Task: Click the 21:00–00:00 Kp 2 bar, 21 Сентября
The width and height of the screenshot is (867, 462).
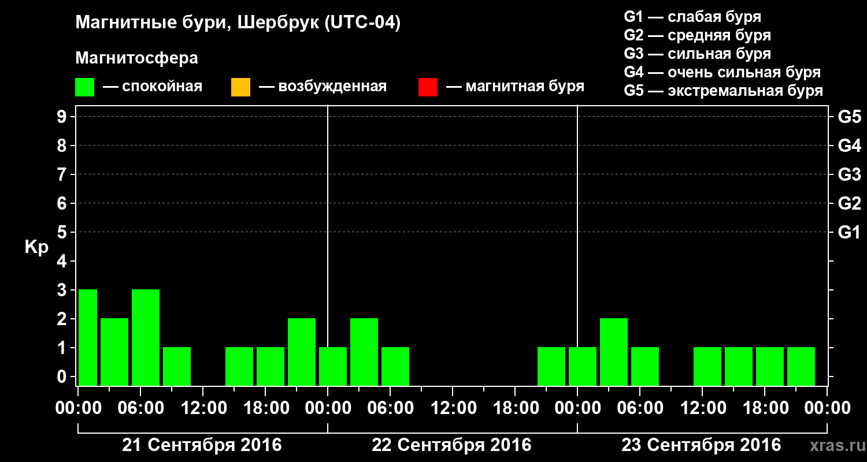Action: pyautogui.click(x=302, y=352)
